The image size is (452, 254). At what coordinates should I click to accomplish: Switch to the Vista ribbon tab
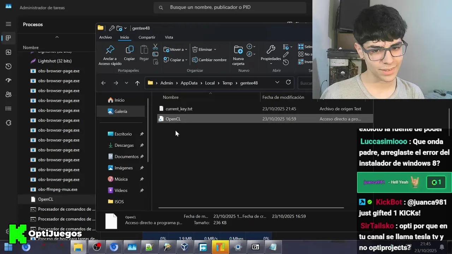pyautogui.click(x=169, y=37)
